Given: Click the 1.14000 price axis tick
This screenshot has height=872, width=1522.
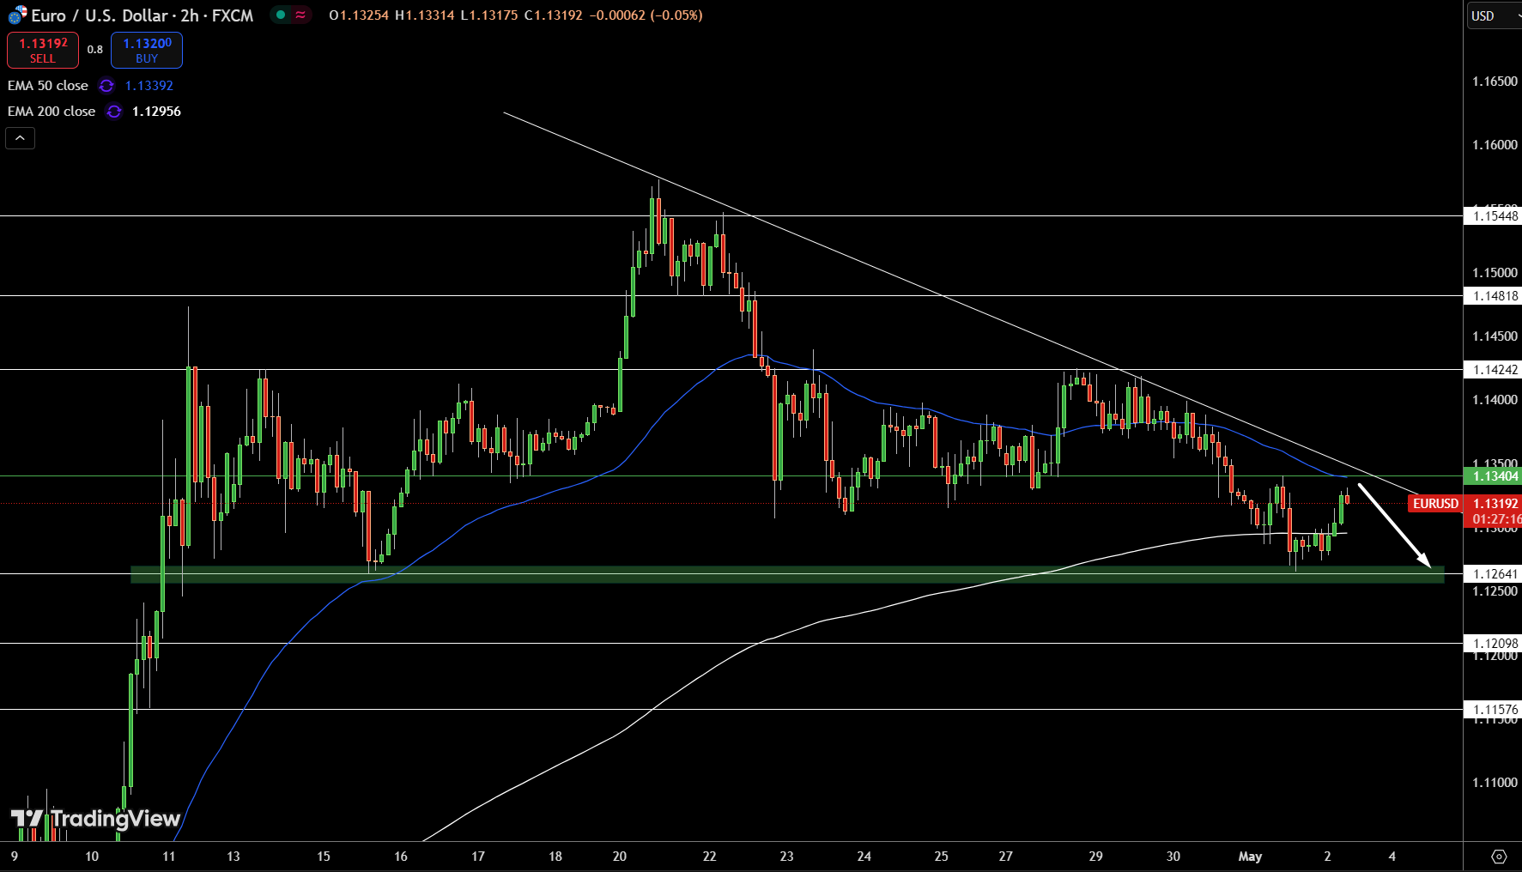Looking at the screenshot, I should tap(1495, 400).
